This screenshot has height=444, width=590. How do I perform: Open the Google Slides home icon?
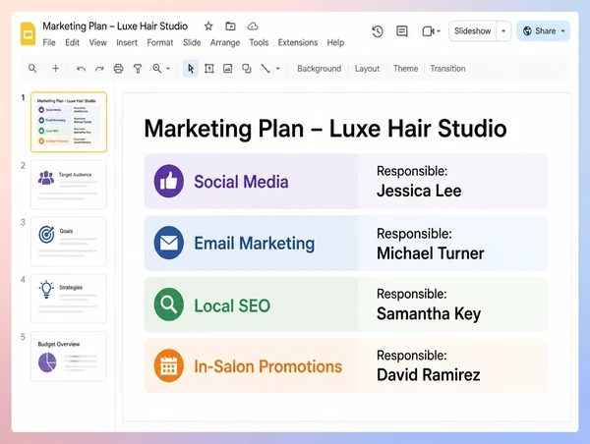click(x=28, y=33)
